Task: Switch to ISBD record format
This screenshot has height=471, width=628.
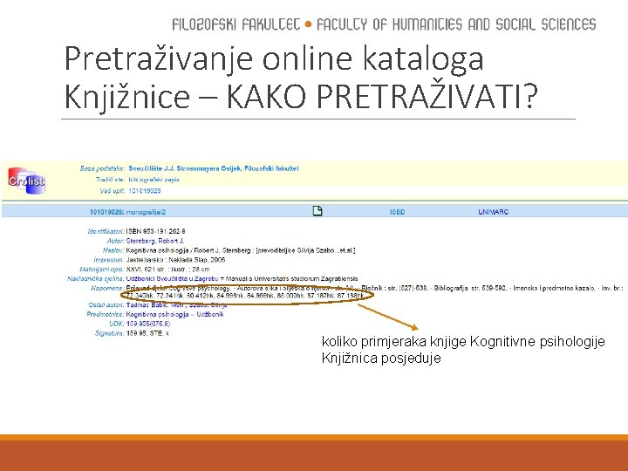Action: click(398, 212)
